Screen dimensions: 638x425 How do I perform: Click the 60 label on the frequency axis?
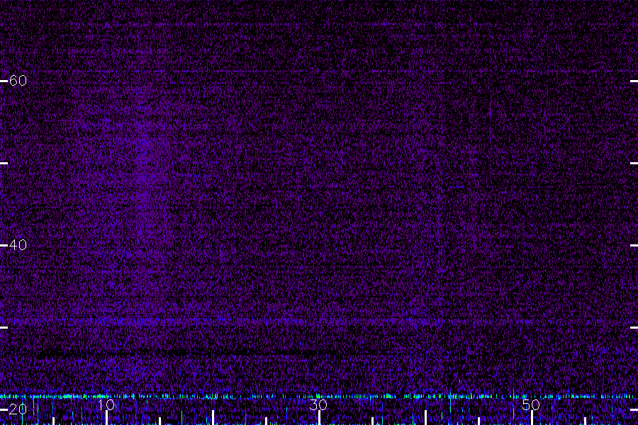click(x=18, y=81)
